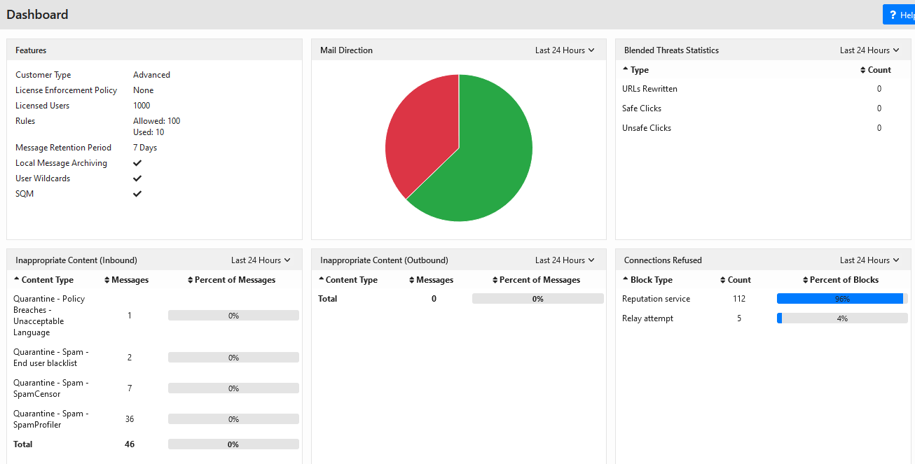This screenshot has width=915, height=464.
Task: Sort Blended Threats by Count column
Action: [x=876, y=70]
